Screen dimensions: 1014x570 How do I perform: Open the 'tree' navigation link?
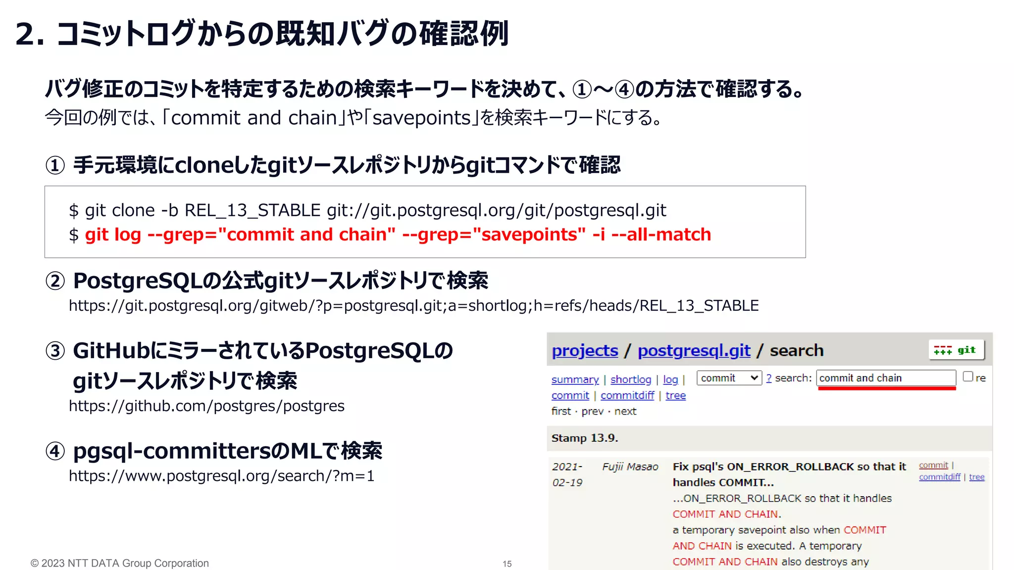pos(675,395)
